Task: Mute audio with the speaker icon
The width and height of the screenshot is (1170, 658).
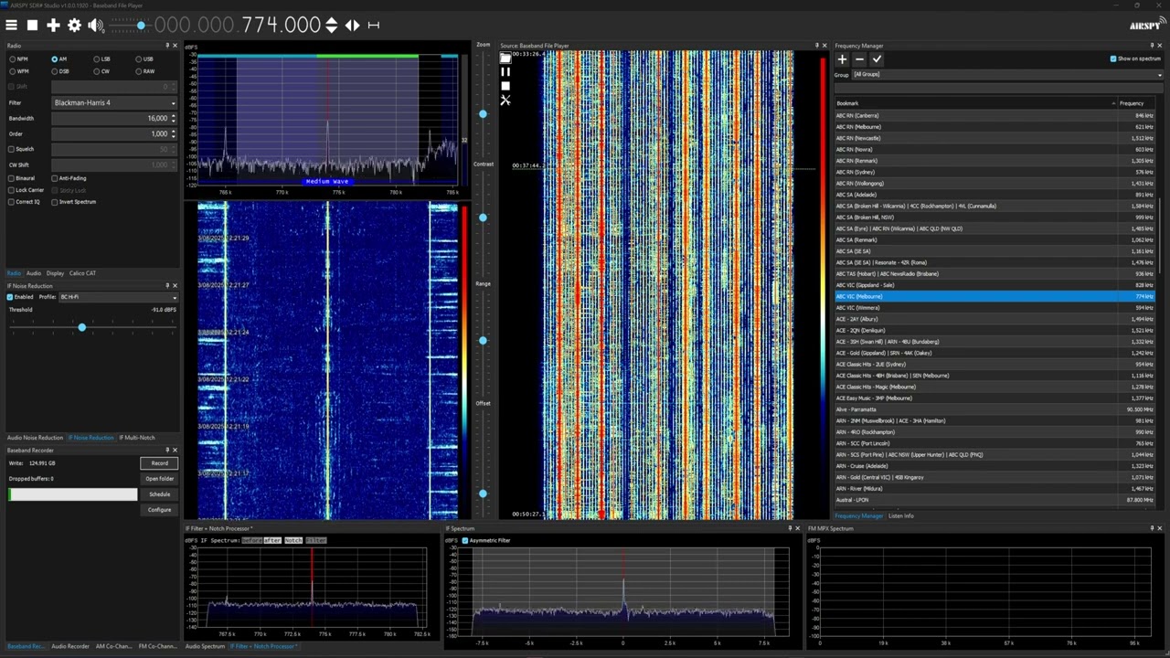Action: pyautogui.click(x=95, y=26)
